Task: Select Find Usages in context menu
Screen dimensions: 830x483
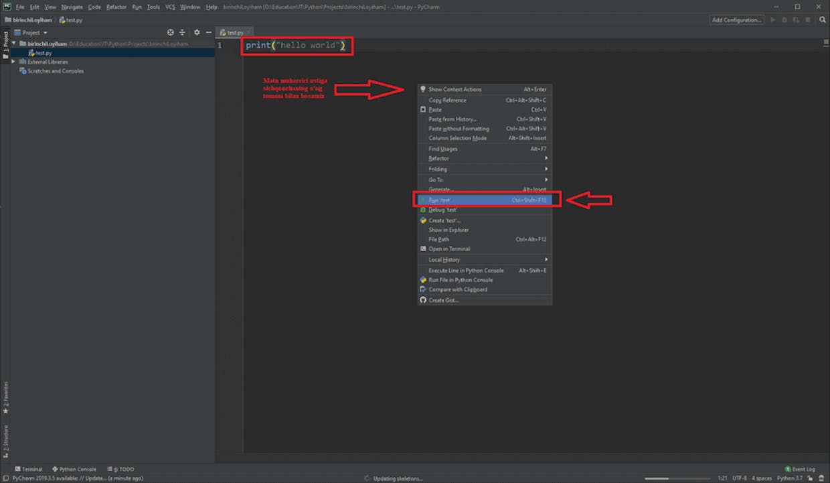Action: point(485,149)
